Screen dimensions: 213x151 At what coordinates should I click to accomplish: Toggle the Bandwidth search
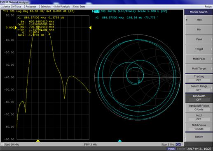pyautogui.click(x=199, y=98)
